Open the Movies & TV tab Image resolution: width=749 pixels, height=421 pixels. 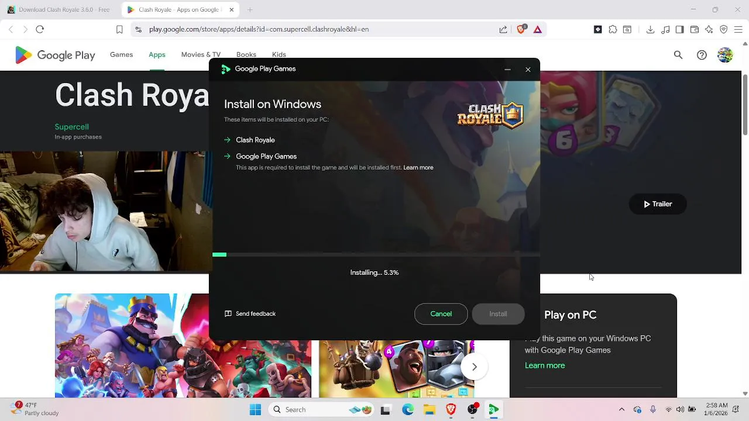(x=201, y=54)
